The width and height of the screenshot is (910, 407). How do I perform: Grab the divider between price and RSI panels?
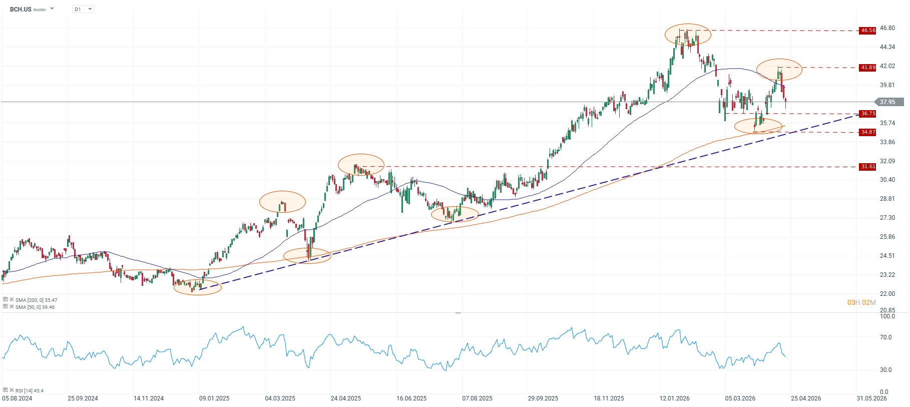click(458, 313)
